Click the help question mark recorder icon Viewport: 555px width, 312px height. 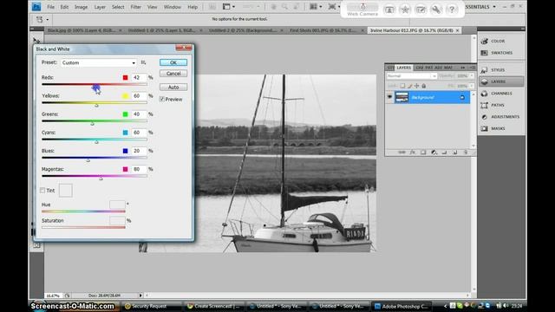click(x=452, y=10)
